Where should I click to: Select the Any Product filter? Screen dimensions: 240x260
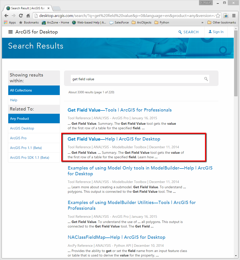[x=34, y=118]
